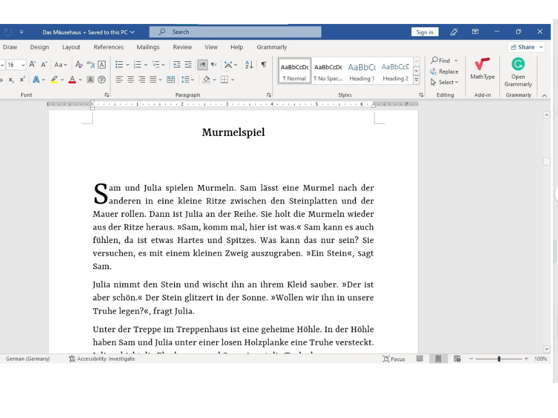Align text to the left

point(119,80)
